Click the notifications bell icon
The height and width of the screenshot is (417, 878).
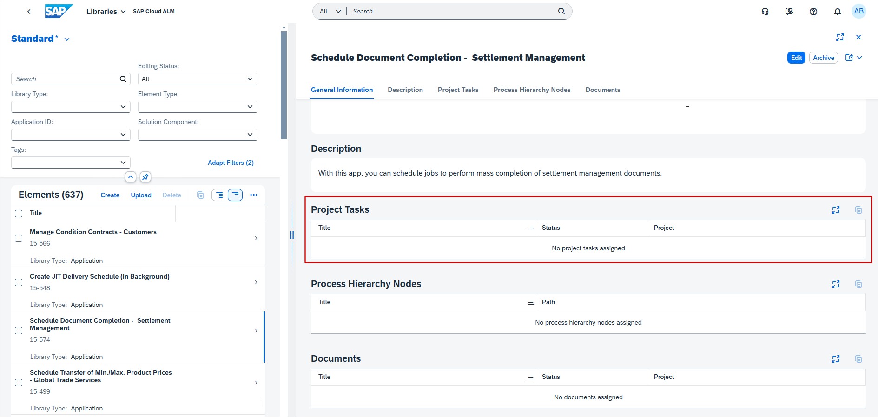tap(837, 12)
